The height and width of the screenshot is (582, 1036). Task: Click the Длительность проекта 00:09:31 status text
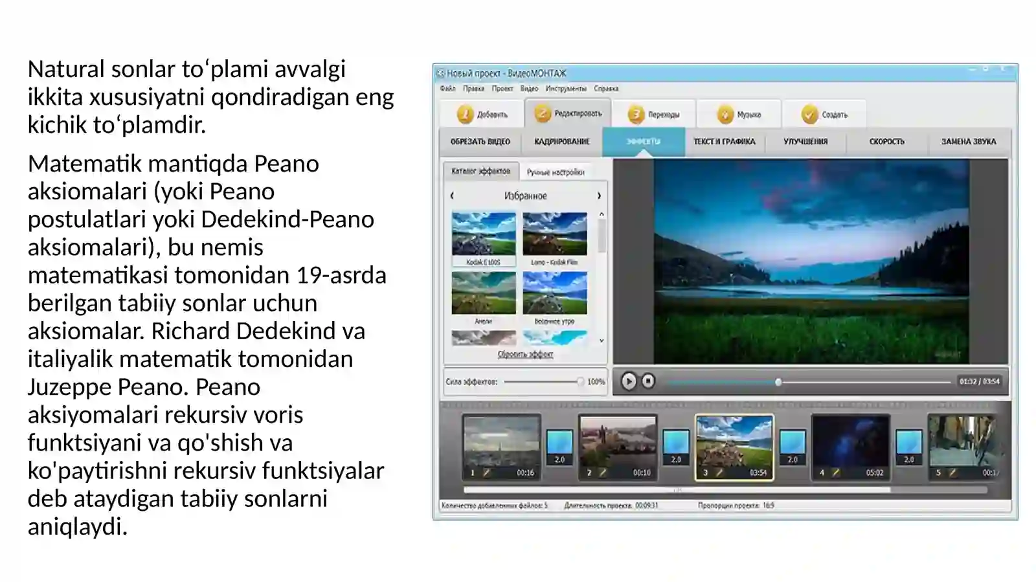[611, 506]
